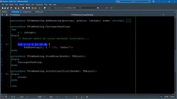
Task: Open the View menu
Action: point(16,5)
